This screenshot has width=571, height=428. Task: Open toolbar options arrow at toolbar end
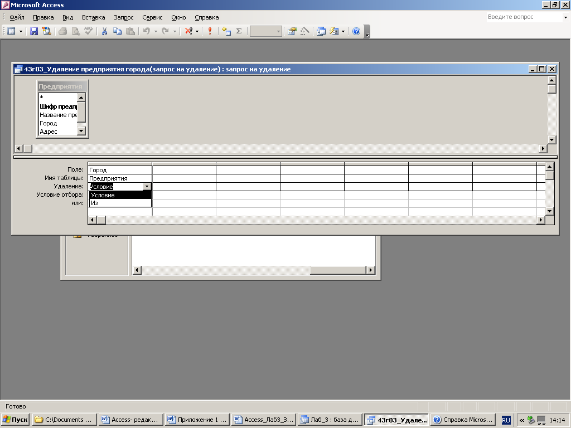pos(367,32)
